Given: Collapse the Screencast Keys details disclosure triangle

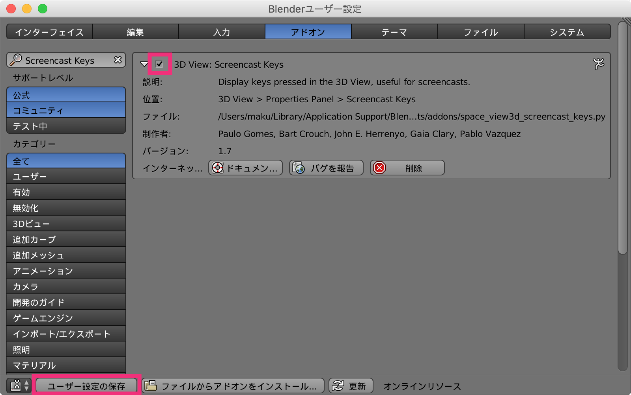Looking at the screenshot, I should coord(144,64).
